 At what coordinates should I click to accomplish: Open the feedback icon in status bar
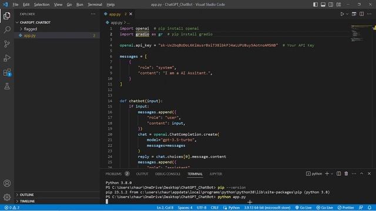point(361,207)
